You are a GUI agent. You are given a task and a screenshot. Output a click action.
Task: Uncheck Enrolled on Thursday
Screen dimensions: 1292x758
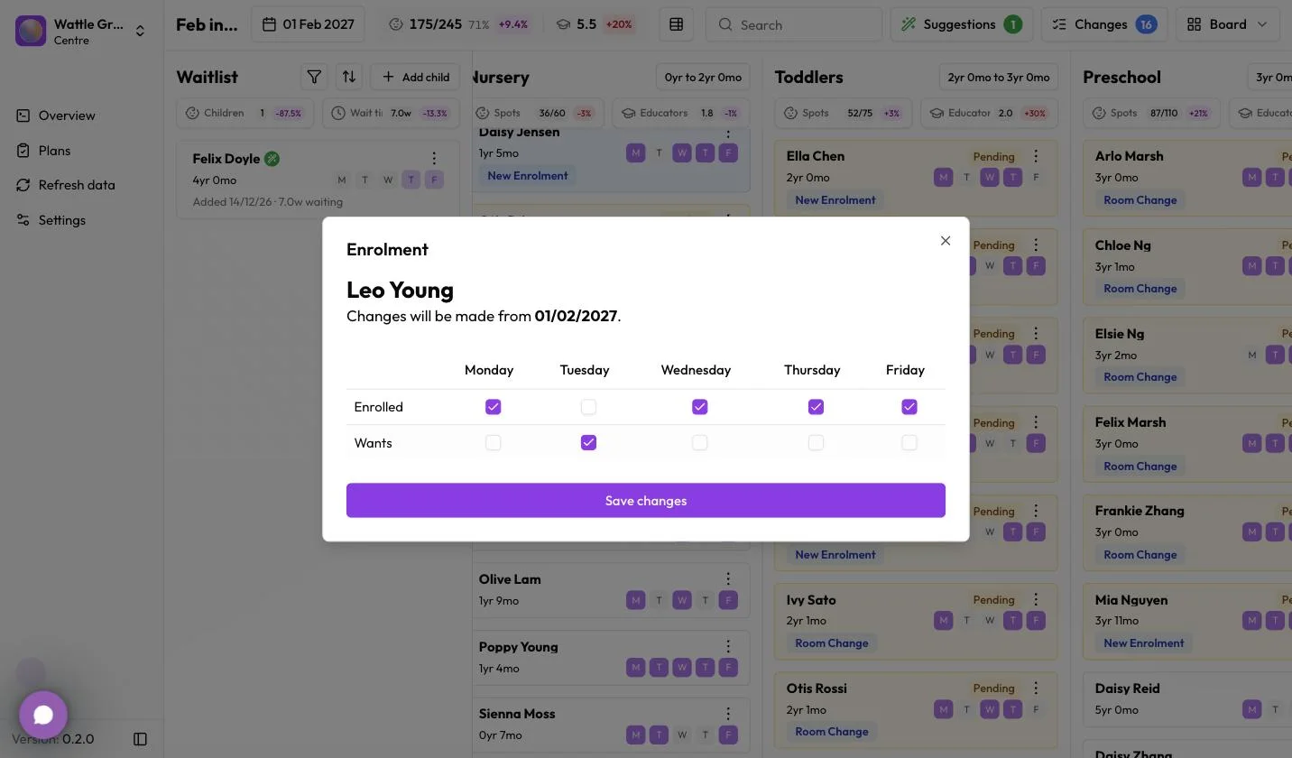(x=816, y=407)
